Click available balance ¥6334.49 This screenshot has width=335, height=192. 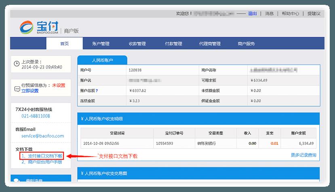259,80
